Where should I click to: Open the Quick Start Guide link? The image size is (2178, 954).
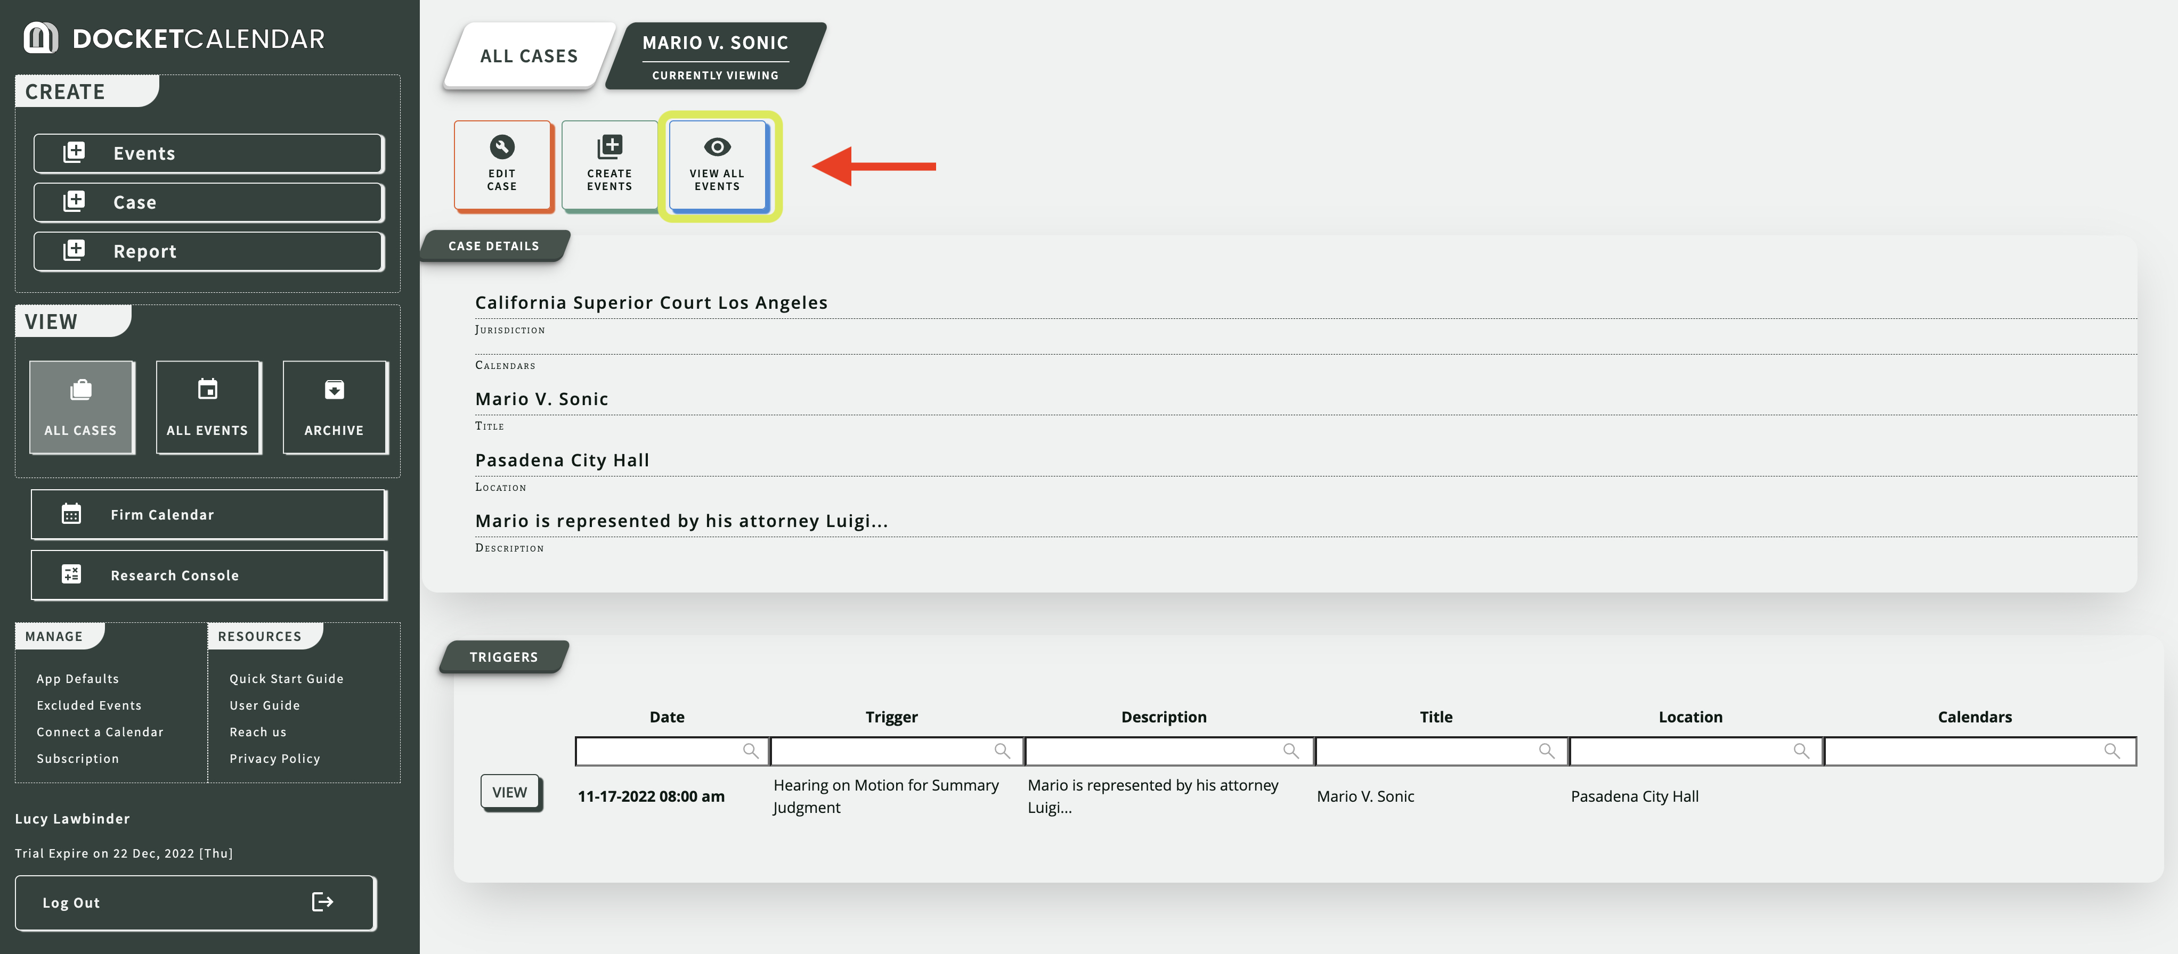(286, 679)
